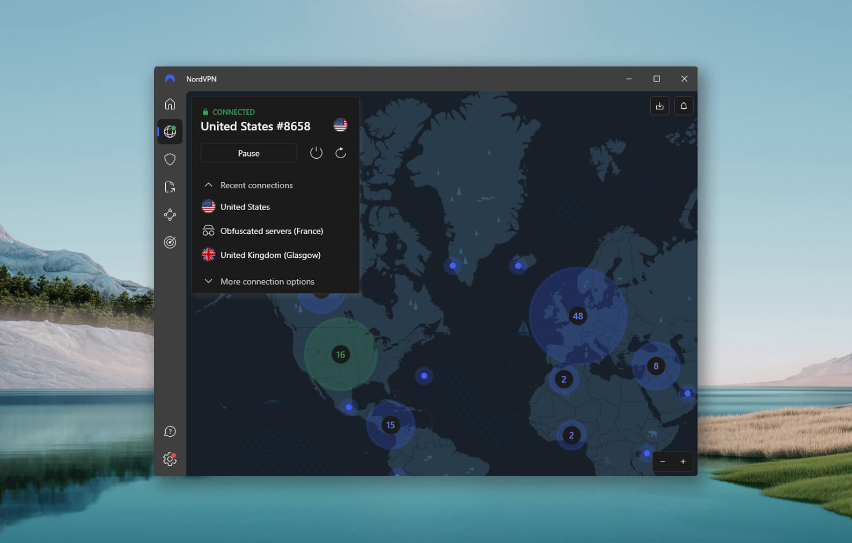The height and width of the screenshot is (543, 852).
Task: Click the US flag beside server name
Action: pos(340,125)
